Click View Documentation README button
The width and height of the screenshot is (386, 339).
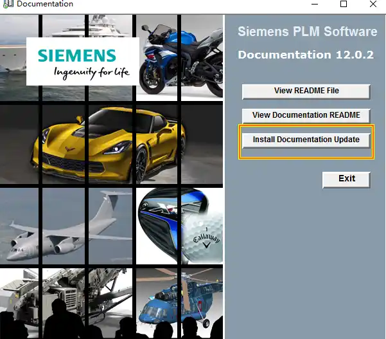(306, 116)
